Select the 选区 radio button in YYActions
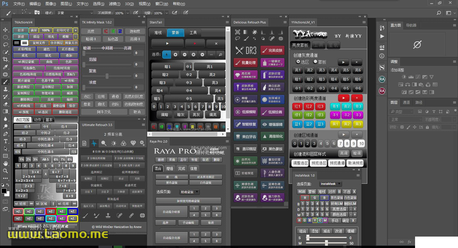The width and height of the screenshot is (458, 248). (298, 62)
